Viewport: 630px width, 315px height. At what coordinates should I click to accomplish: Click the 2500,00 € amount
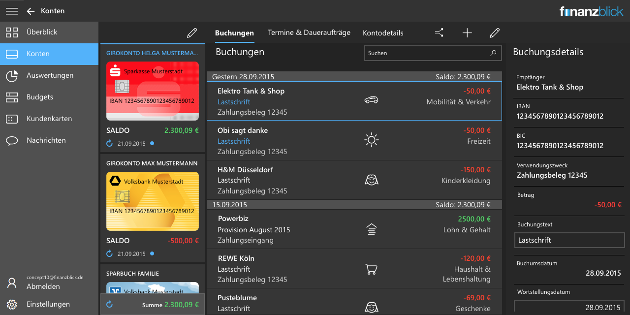point(474,219)
